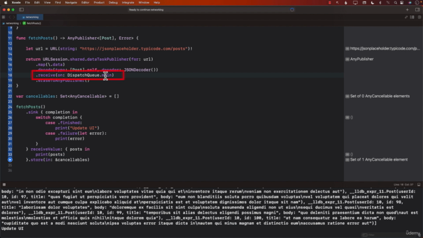
Task: Click the "Update UI" string on line 28
Action: point(85,128)
